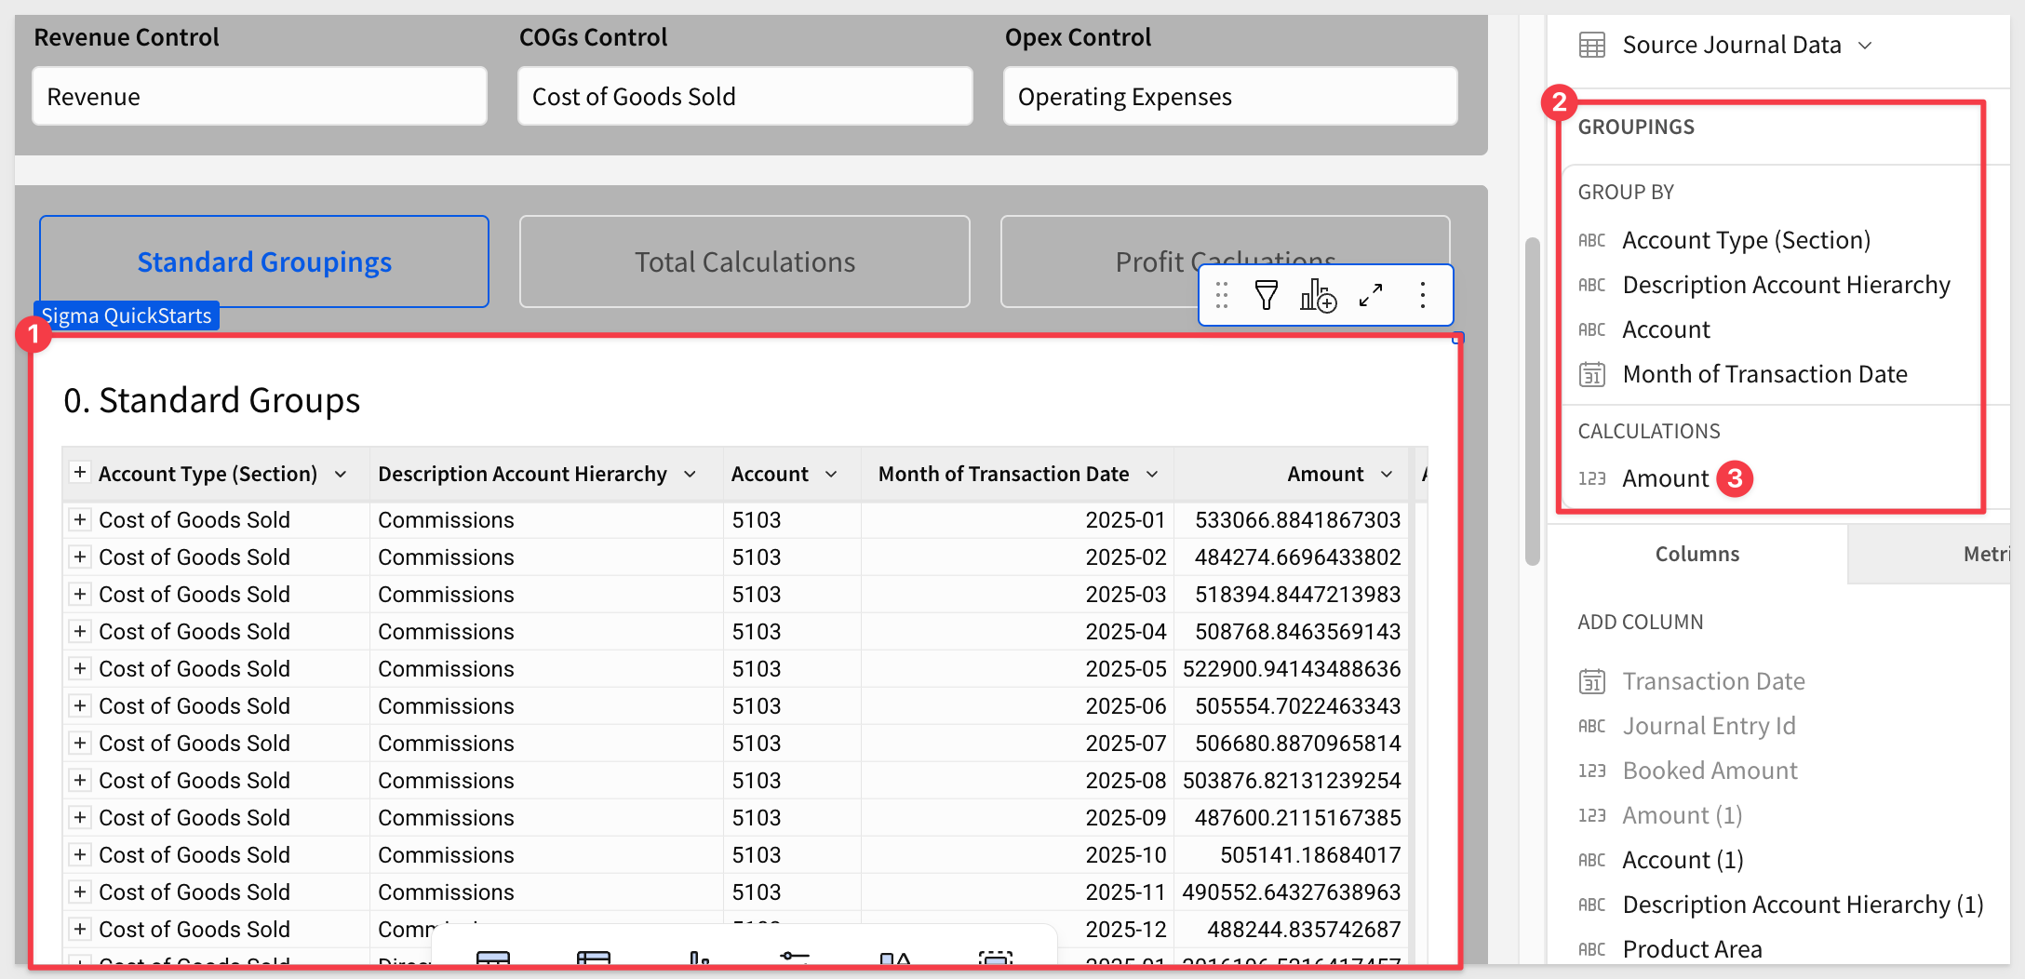Add the Account (1) column
This screenshot has height=979, width=2025.
1683,860
